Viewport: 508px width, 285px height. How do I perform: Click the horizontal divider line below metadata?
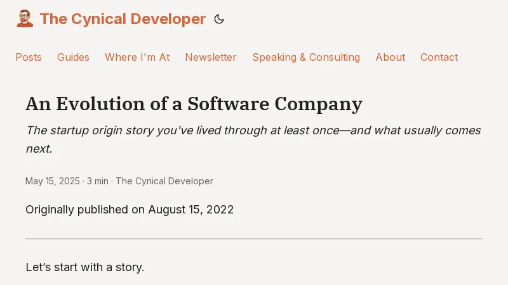254,239
